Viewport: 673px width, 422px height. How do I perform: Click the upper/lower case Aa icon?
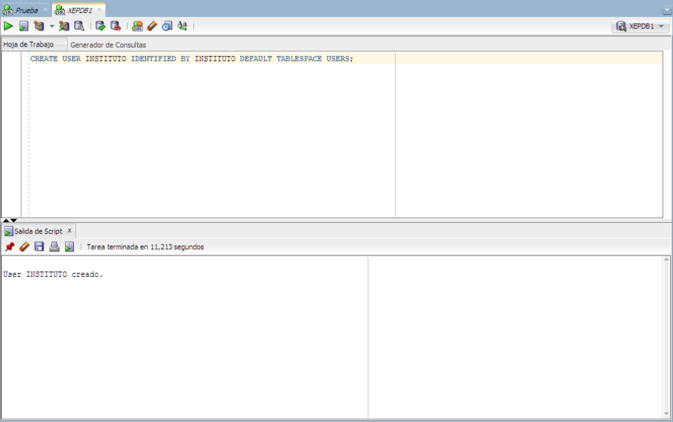tap(182, 26)
